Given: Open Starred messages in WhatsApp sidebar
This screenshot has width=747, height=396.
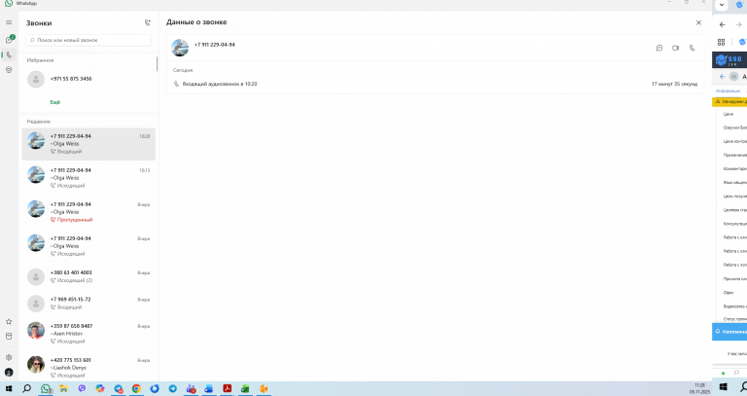Looking at the screenshot, I should [9, 322].
